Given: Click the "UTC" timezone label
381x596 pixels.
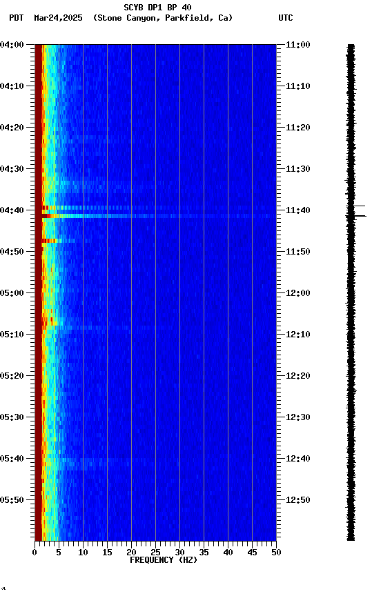Looking at the screenshot, I should point(286,18).
